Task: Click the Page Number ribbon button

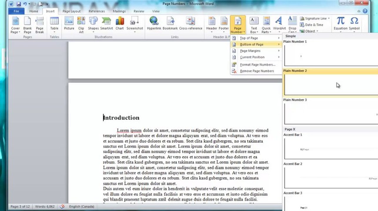Action: pos(238,25)
